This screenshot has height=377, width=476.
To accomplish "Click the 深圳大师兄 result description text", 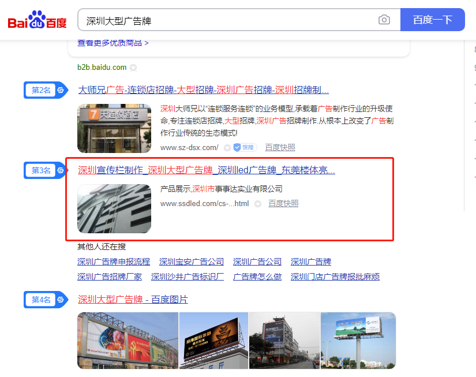I will 277,121.
